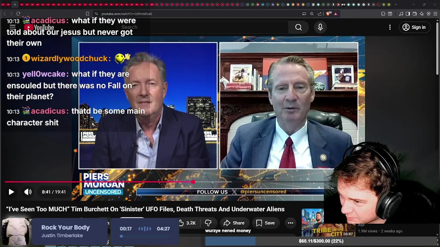
Task: Play the paused video
Action: coord(11,192)
